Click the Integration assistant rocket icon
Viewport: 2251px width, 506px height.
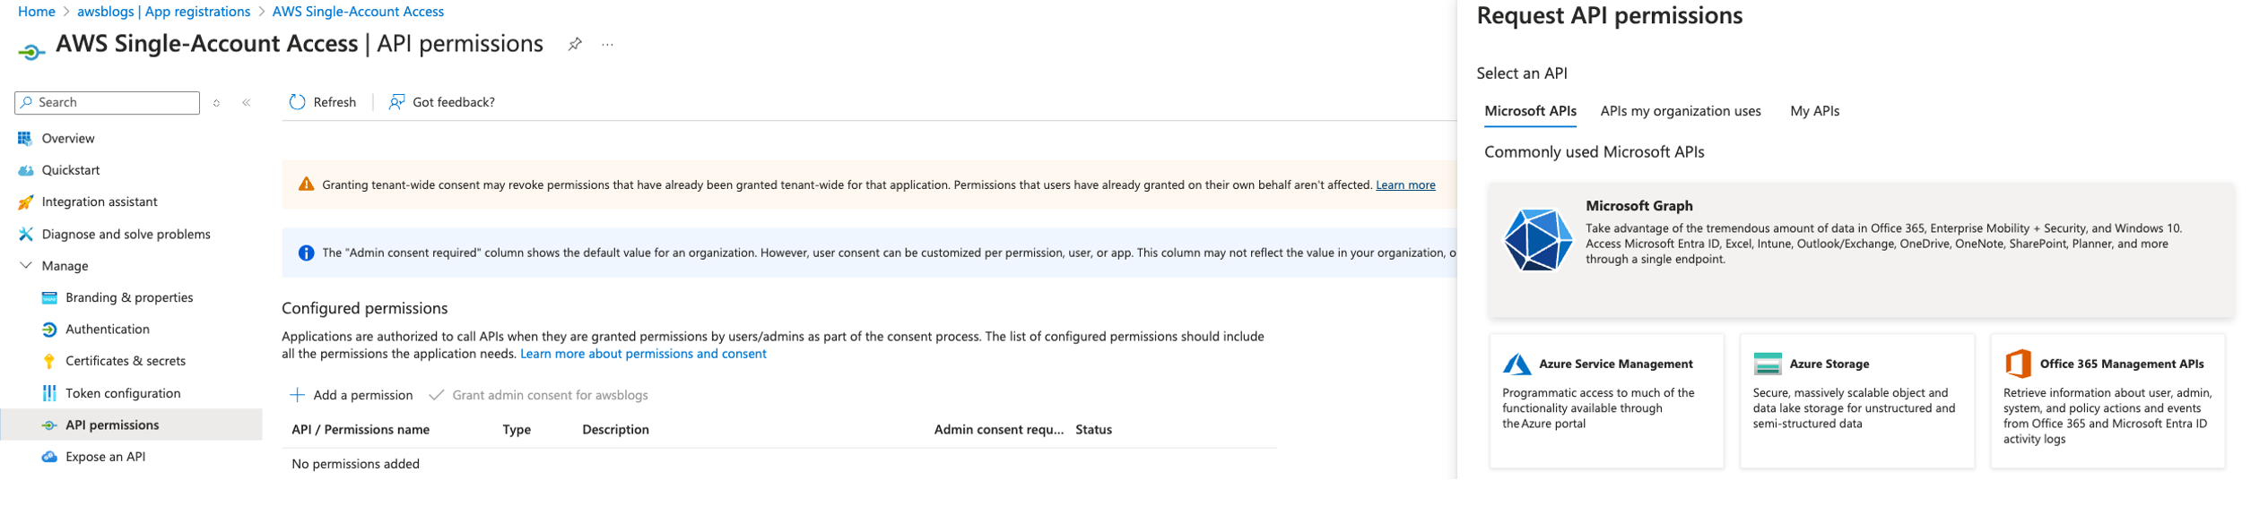tap(25, 202)
